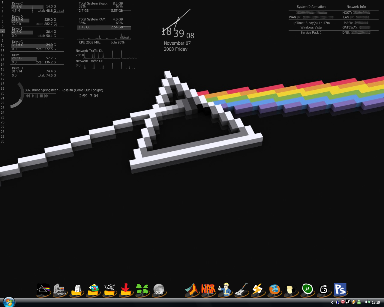Click the System Information heading

pyautogui.click(x=311, y=7)
